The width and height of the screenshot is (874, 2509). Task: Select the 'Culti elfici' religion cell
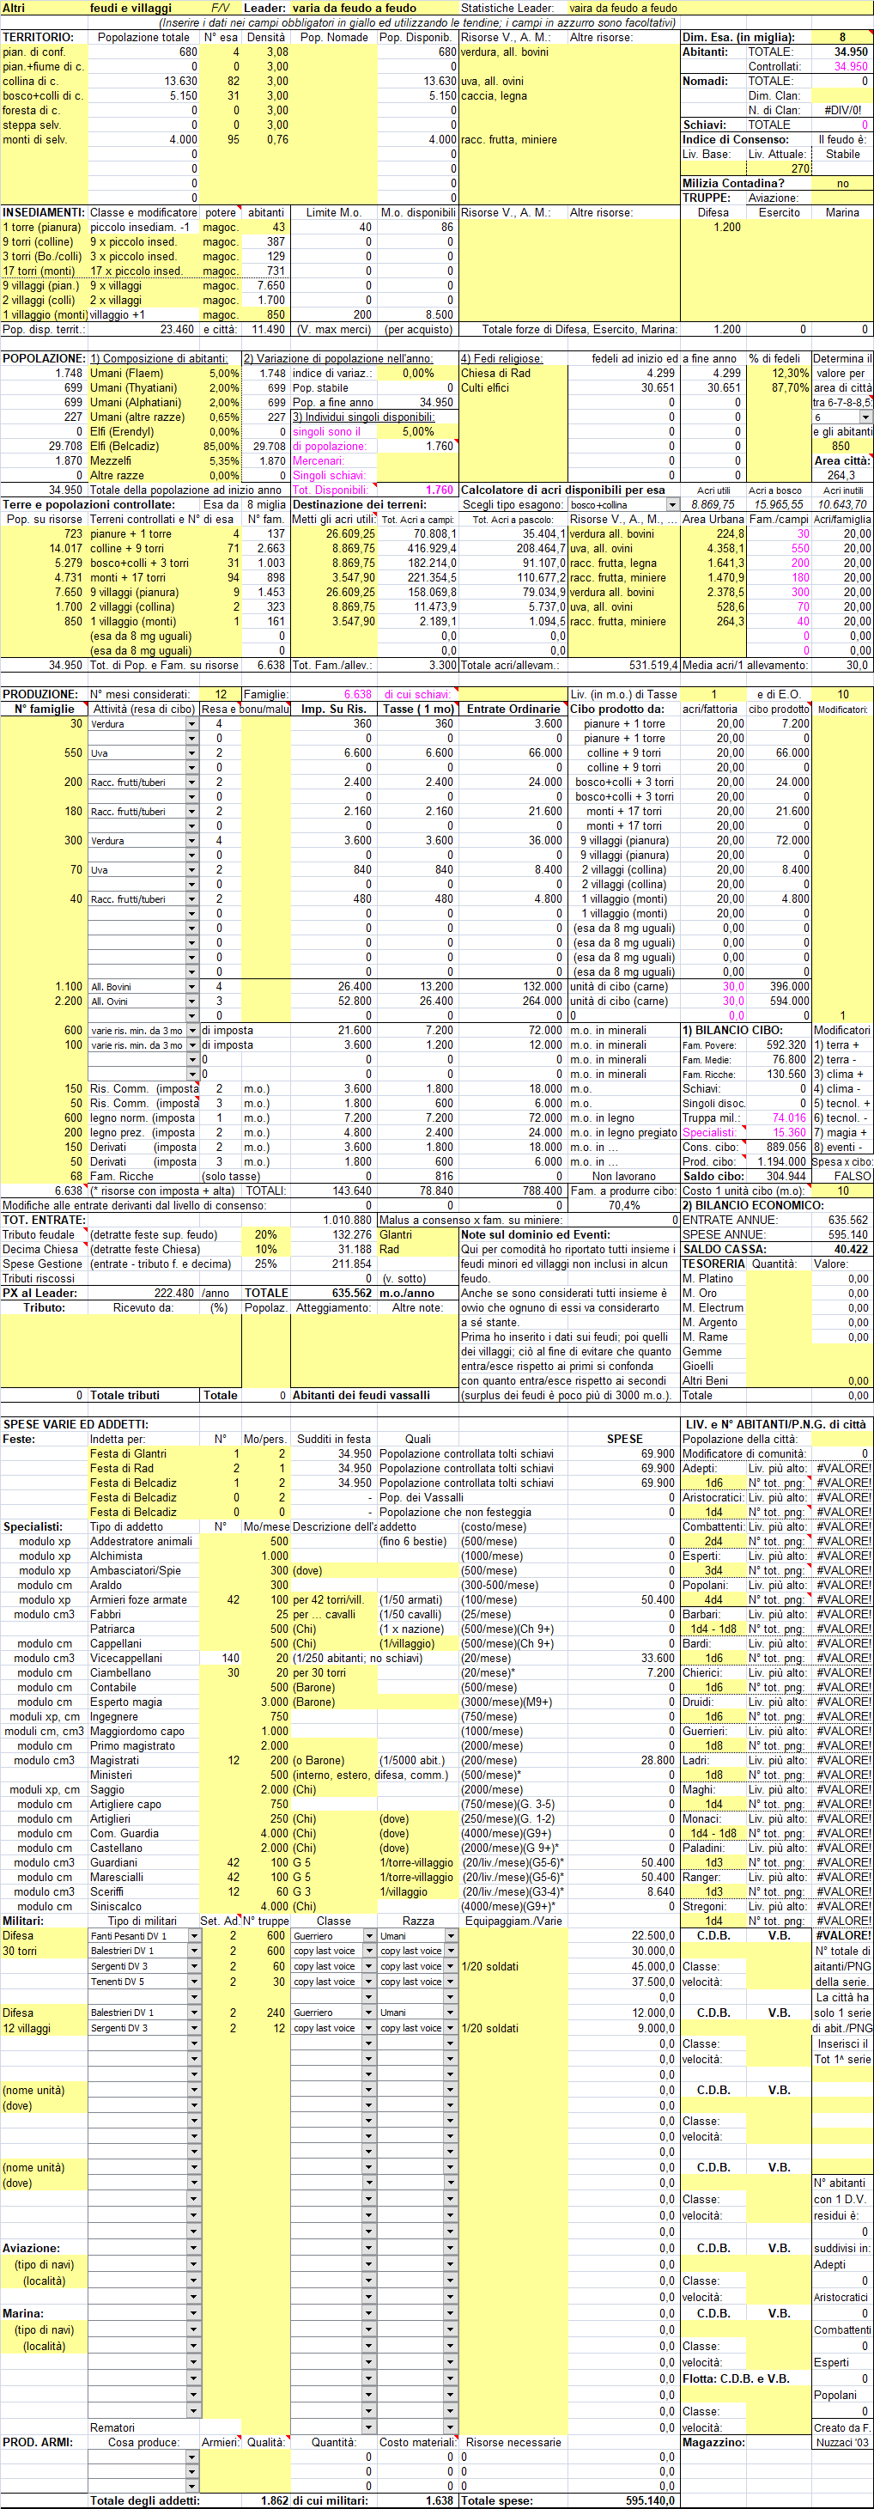513,387
